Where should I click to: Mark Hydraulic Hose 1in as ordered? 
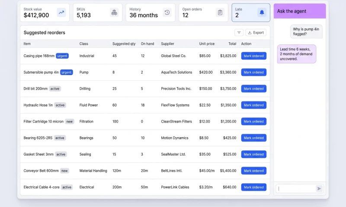point(253,105)
